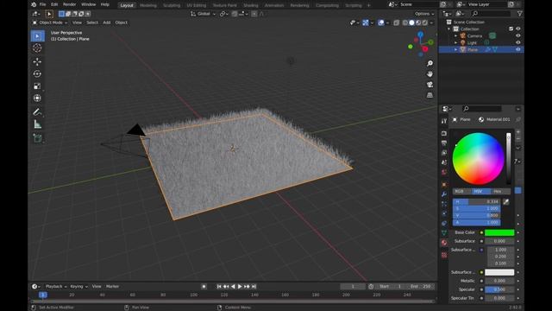This screenshot has width=552, height=311.
Task: Open the File menu
Action: click(42, 4)
